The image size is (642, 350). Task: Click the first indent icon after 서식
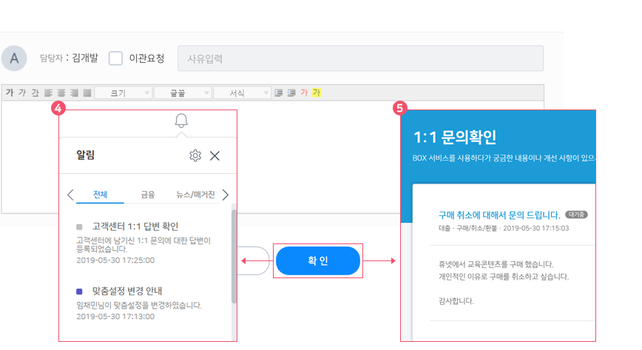pyautogui.click(x=278, y=92)
